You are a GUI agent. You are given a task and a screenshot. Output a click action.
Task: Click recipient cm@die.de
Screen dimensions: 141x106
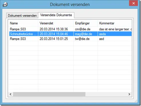[83, 29]
